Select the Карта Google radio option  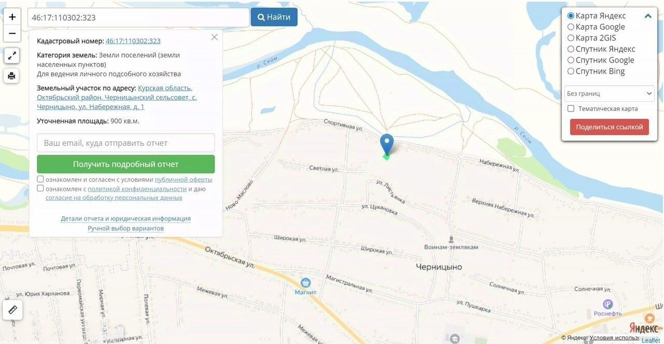(571, 27)
